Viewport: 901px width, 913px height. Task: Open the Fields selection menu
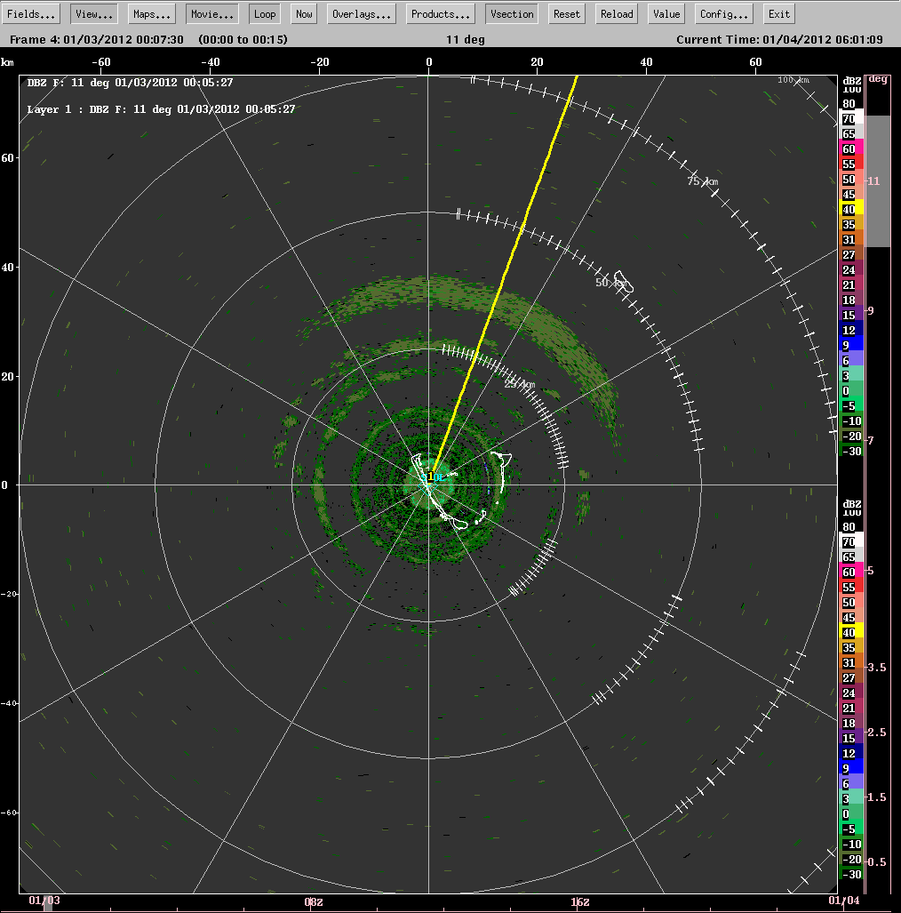coord(30,13)
